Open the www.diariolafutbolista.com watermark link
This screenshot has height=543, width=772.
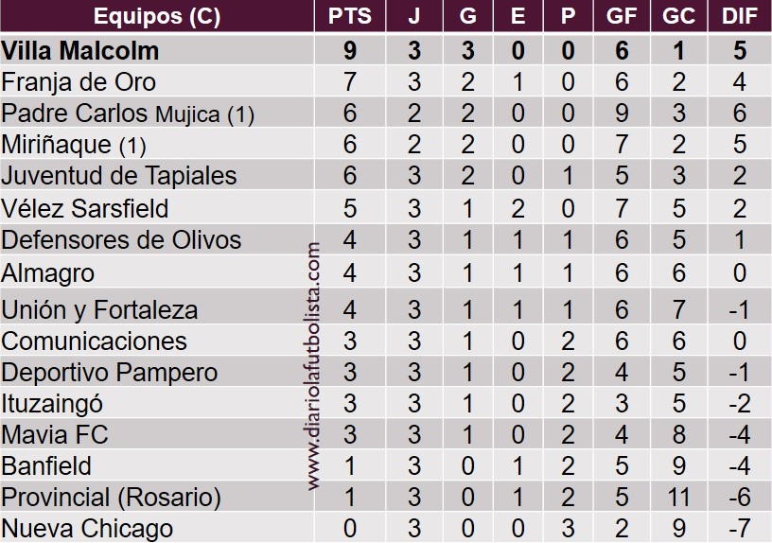[315, 367]
